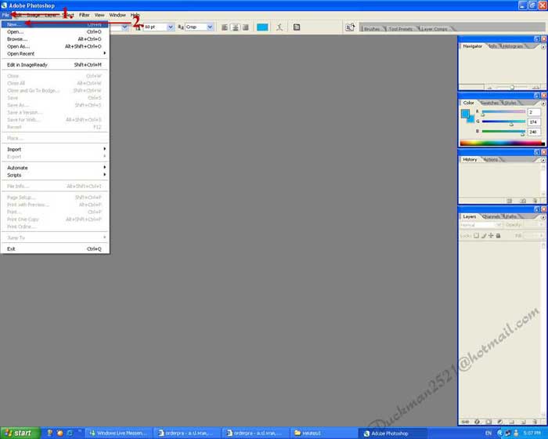Click the center align text icon
The height and width of the screenshot is (439, 548).
(236, 27)
